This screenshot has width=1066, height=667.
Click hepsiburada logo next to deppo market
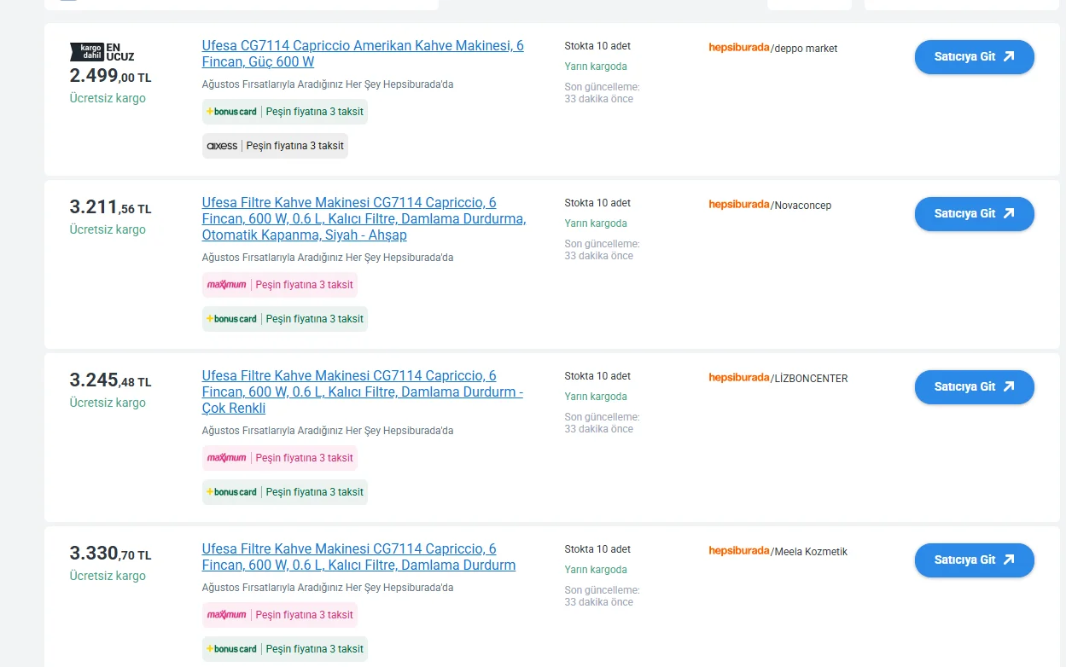tap(739, 48)
